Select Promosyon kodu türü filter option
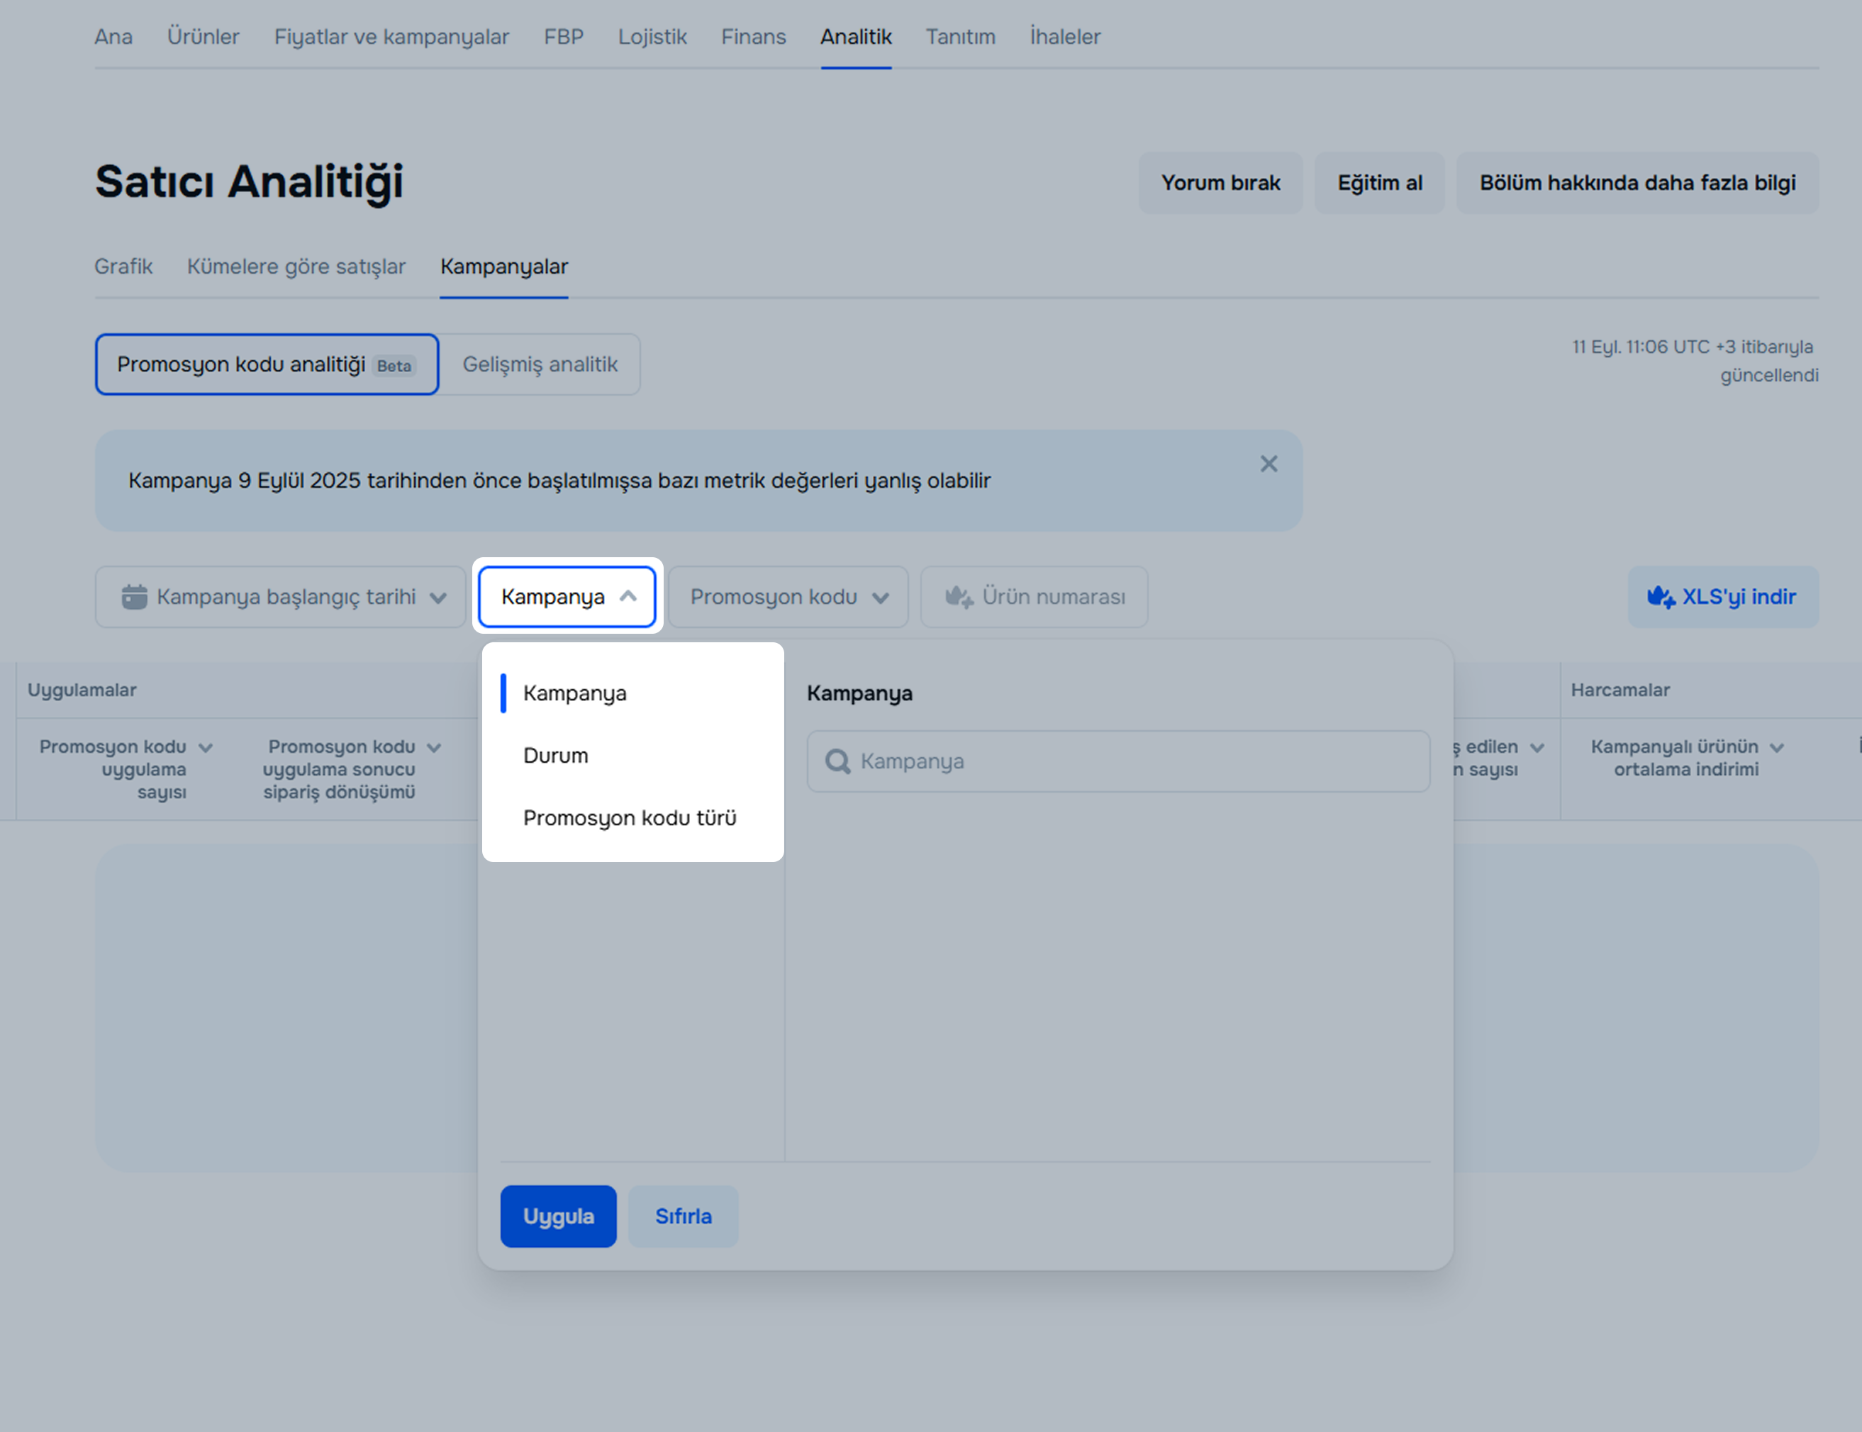 point(629,817)
